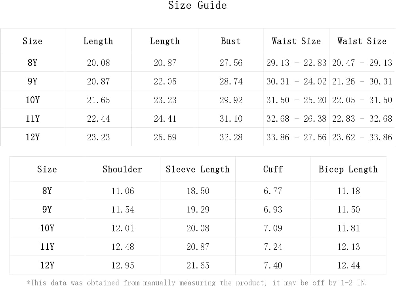Click sleeve length value 21.65
The width and height of the screenshot is (396, 287).
click(x=198, y=265)
